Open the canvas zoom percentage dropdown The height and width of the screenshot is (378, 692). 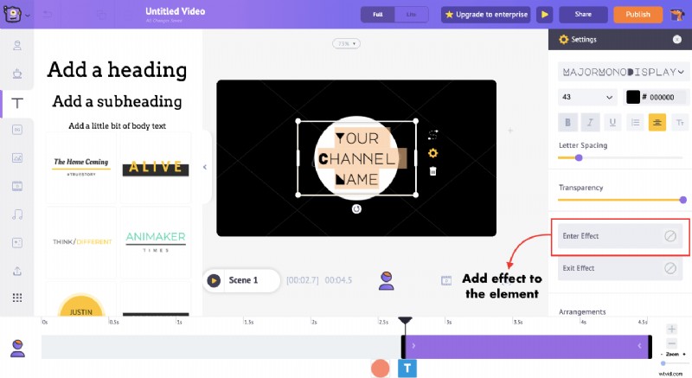[x=346, y=43]
